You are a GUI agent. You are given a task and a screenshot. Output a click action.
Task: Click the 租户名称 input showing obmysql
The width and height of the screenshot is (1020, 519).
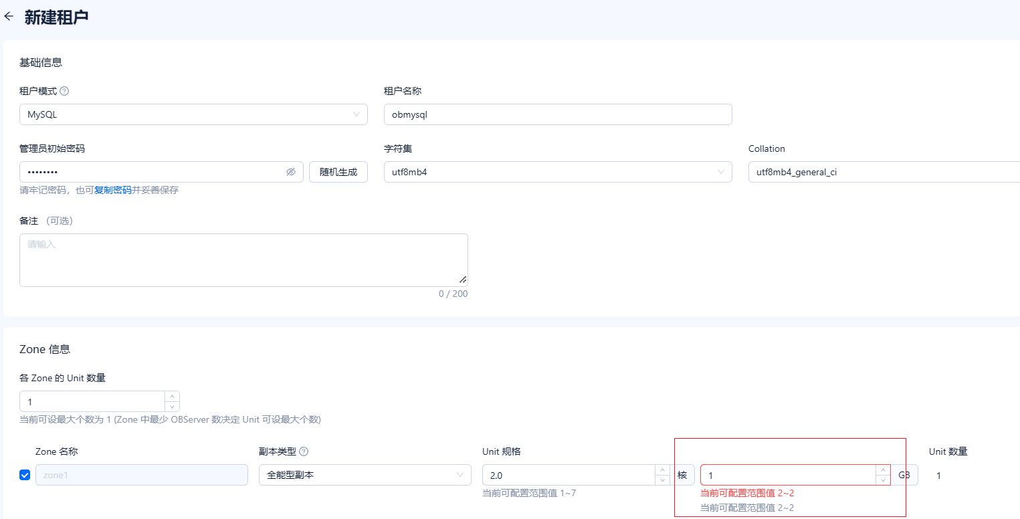click(x=557, y=114)
